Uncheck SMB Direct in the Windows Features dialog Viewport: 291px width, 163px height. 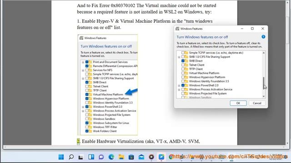coord(183,61)
